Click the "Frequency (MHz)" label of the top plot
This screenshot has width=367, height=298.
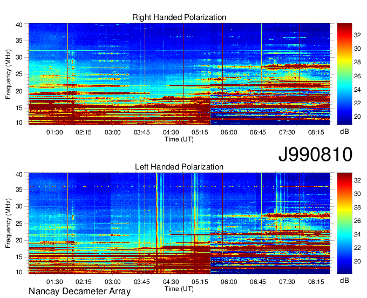(x=8, y=74)
